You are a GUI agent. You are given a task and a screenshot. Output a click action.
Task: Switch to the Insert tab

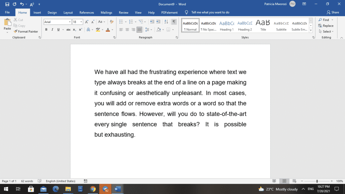(37, 12)
